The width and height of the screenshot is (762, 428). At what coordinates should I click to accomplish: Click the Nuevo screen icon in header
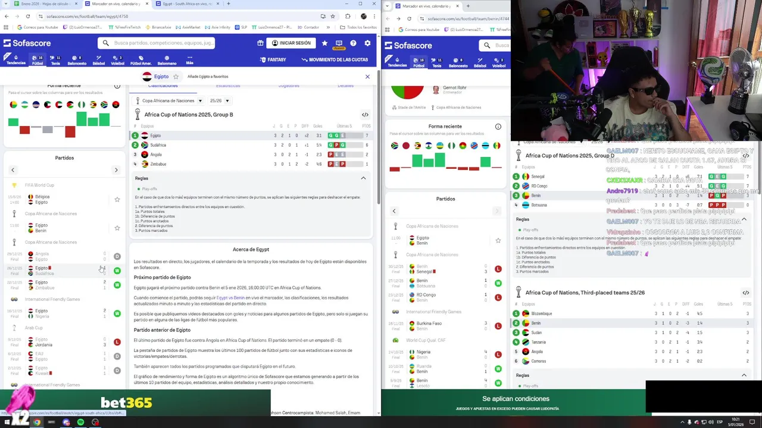339,44
